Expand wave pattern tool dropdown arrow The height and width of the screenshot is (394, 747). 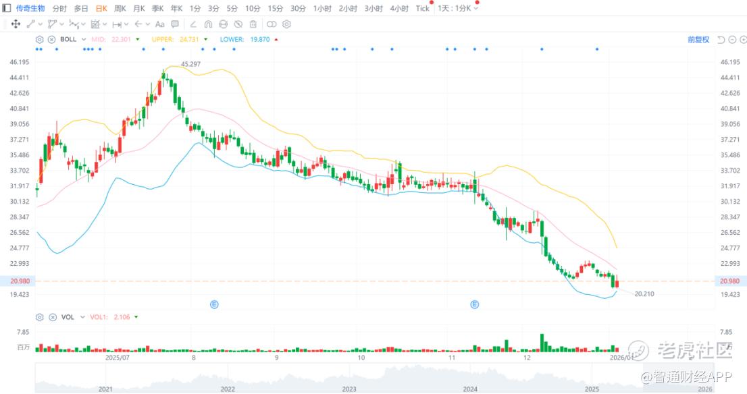[x=83, y=24]
